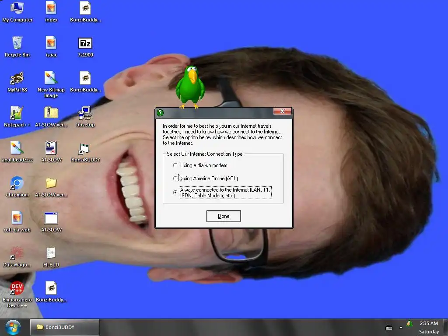Viewport: 448px width, 336px height.
Task: Close the Internet connection dialog
Action: point(282,111)
